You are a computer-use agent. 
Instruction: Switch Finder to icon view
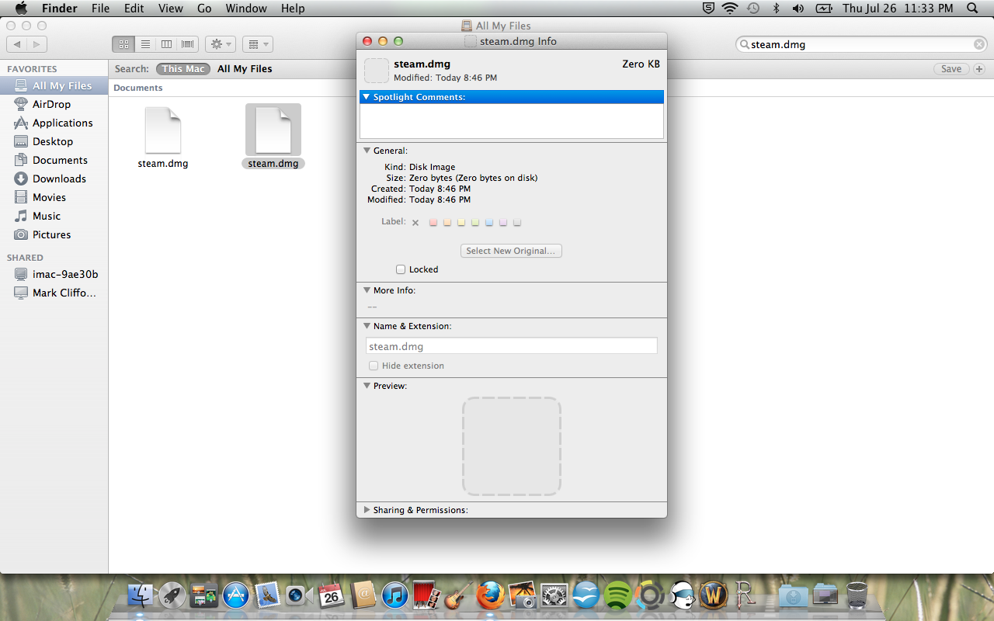click(123, 44)
